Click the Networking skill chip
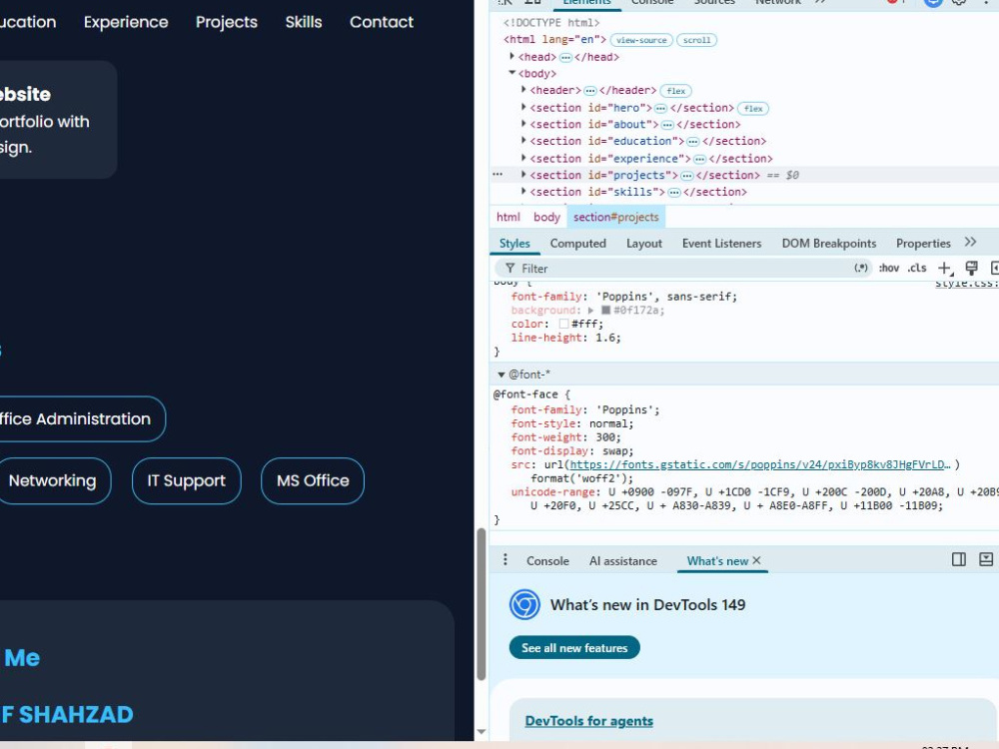 [x=52, y=481]
